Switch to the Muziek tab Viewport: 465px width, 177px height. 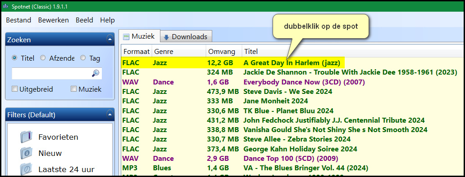click(x=139, y=37)
